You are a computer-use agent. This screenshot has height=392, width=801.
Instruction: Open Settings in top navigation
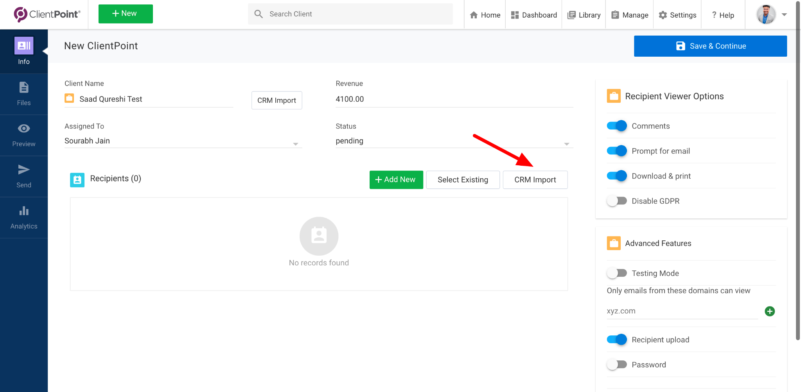(677, 15)
